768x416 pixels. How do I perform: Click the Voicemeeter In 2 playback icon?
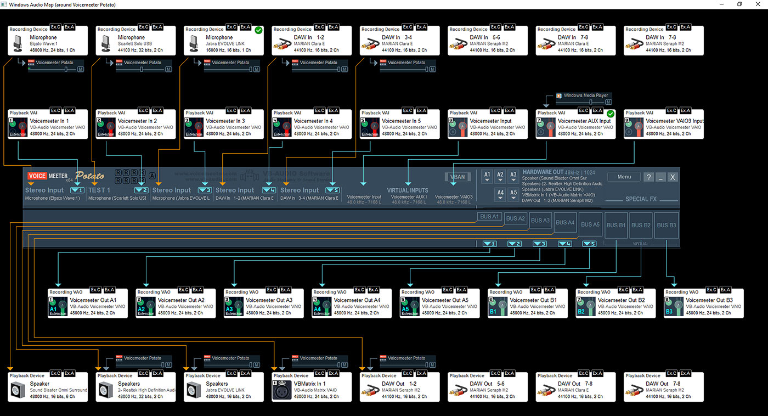pyautogui.click(x=106, y=127)
